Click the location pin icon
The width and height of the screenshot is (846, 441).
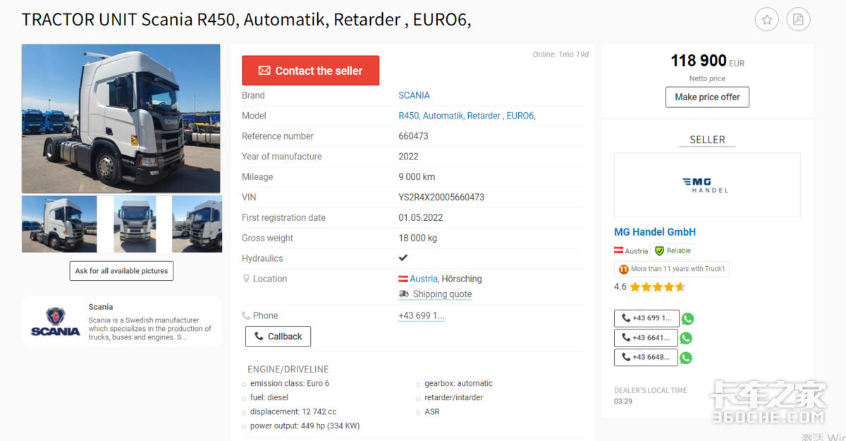pos(246,279)
